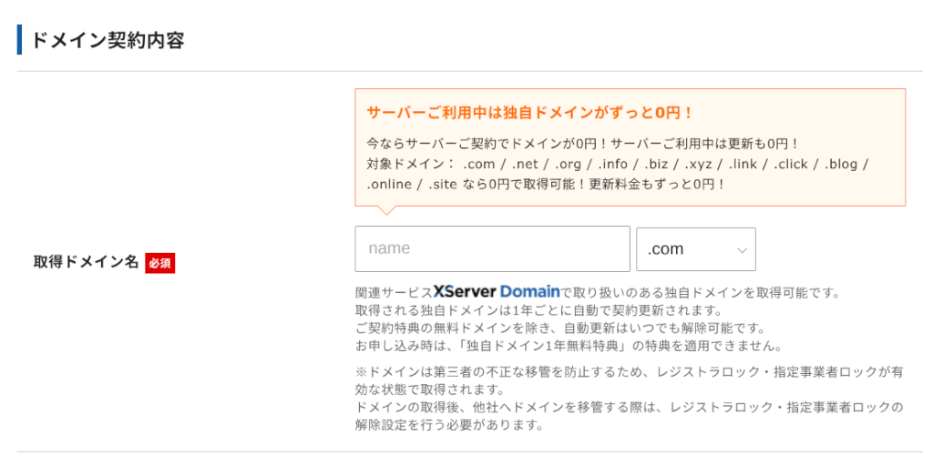Screen dimensions: 933x475
Task: Click the domain name input field
Action: (x=492, y=248)
